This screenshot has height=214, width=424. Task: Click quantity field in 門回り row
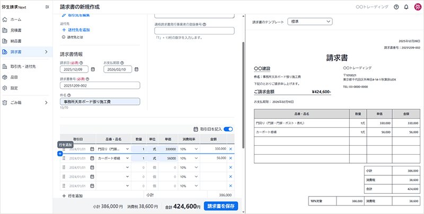(x=138, y=149)
